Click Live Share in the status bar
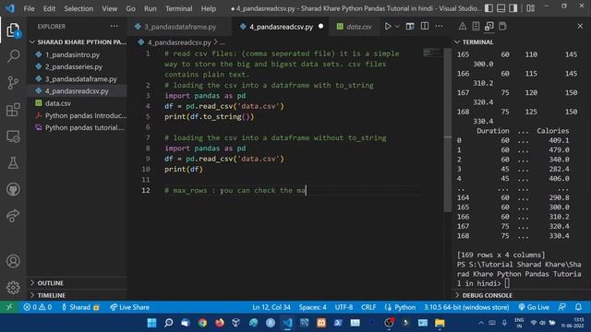Image resolution: width=591 pixels, height=332 pixels. 129,307
